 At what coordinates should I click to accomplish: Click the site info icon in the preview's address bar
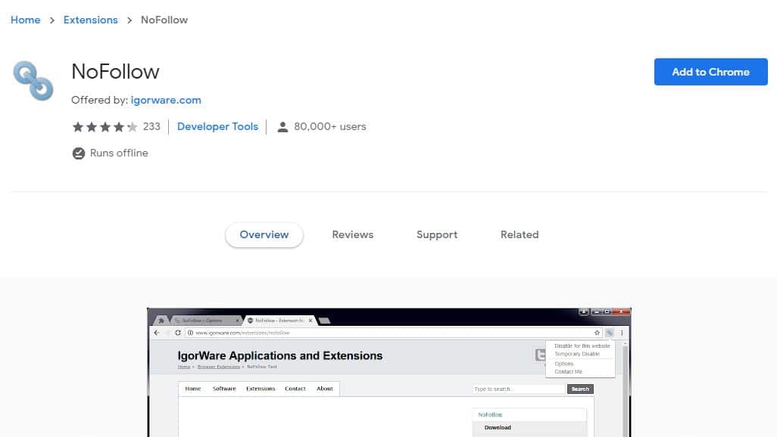[190, 333]
